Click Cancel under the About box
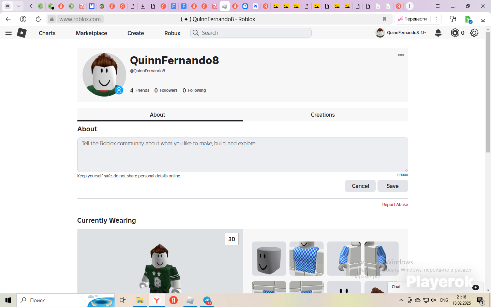This screenshot has width=491, height=307. click(360, 186)
